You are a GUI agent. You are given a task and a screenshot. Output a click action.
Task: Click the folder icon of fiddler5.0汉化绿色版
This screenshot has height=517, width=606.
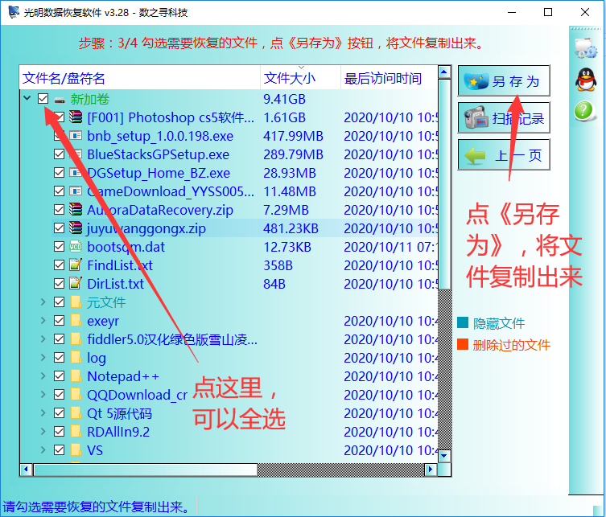coord(76,339)
